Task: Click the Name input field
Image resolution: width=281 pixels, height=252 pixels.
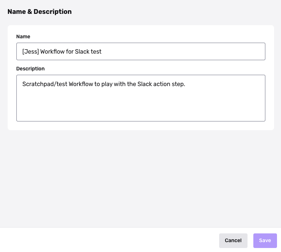Action: tap(140, 51)
